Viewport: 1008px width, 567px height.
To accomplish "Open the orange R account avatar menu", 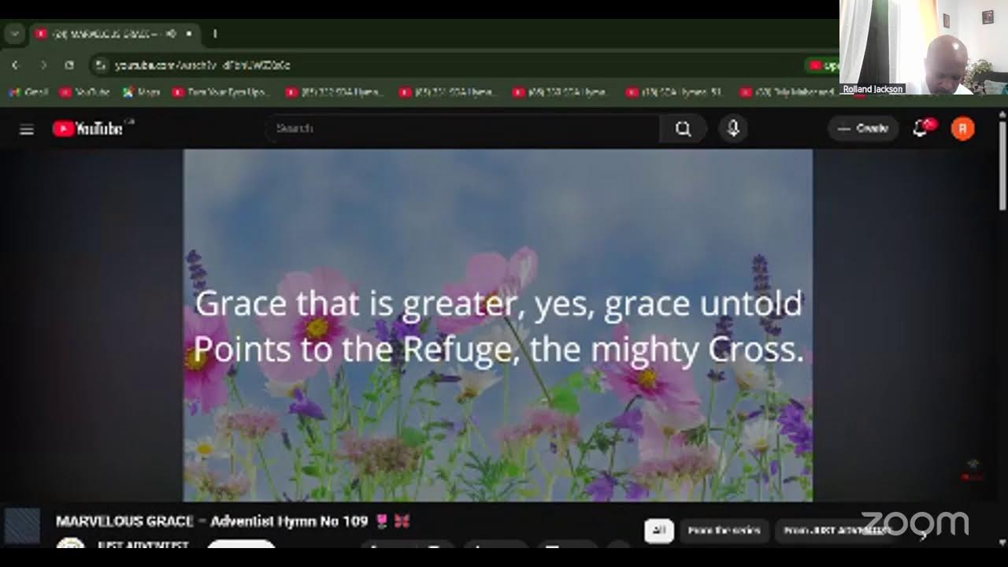I will click(x=962, y=128).
